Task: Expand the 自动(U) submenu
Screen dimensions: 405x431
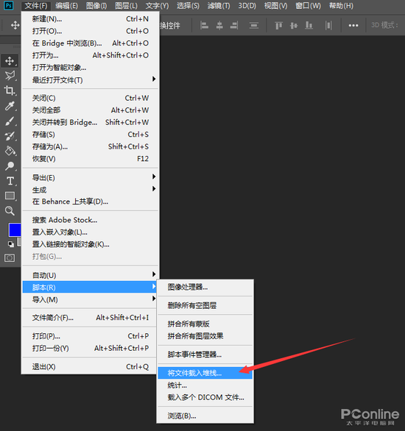Action: (91, 275)
